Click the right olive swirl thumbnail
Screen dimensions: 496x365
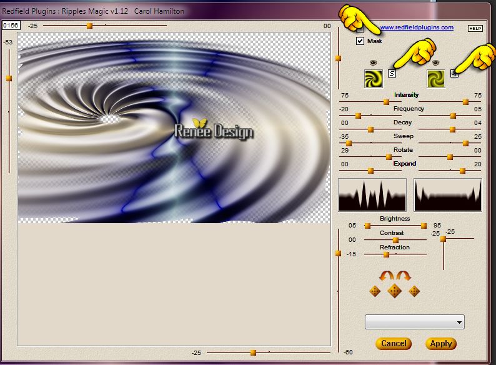pyautogui.click(x=436, y=79)
